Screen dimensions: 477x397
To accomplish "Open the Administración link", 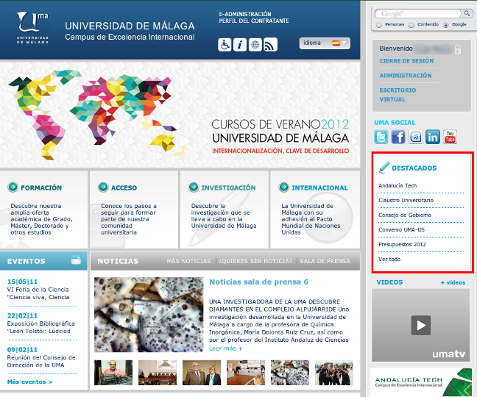I will (x=405, y=75).
